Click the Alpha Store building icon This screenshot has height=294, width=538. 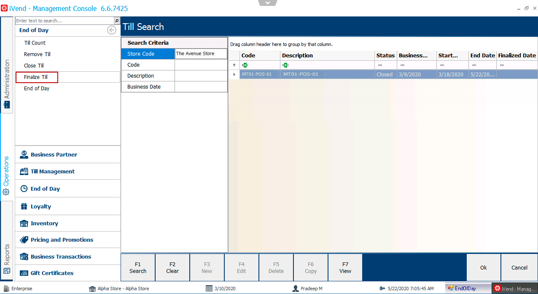point(92,289)
